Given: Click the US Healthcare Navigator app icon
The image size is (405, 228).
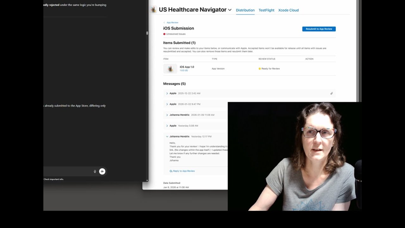Looking at the screenshot, I should tap(153, 10).
